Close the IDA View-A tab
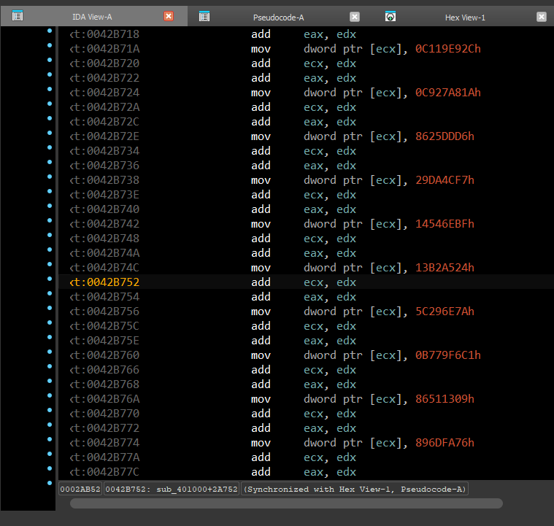 (x=169, y=17)
